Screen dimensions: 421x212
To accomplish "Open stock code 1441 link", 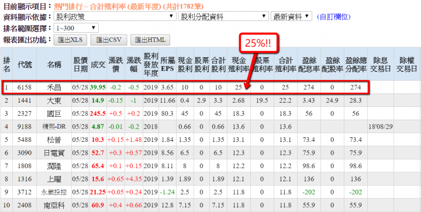I will point(25,100).
